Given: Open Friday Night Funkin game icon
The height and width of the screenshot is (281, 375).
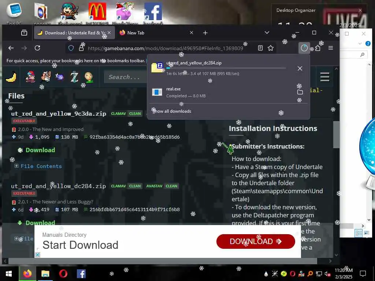Looking at the screenshot, I should (31, 77).
